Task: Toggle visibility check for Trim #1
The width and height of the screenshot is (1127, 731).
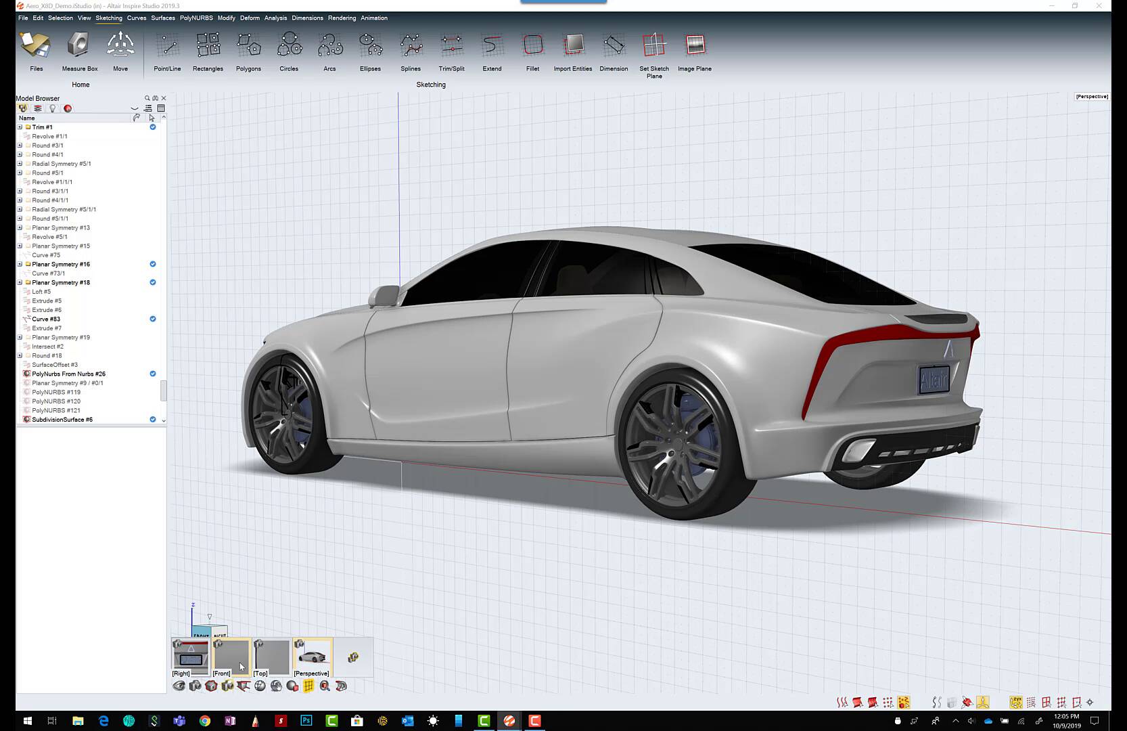Action: click(153, 127)
